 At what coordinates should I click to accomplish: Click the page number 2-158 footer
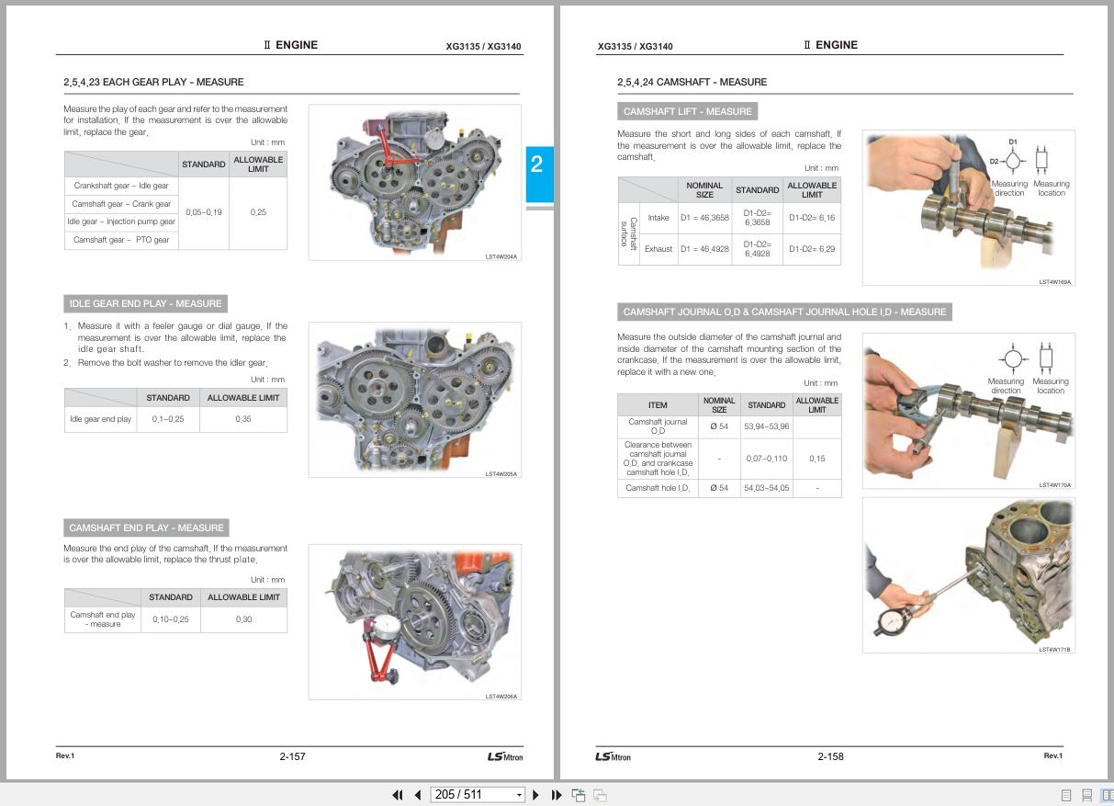click(x=830, y=756)
